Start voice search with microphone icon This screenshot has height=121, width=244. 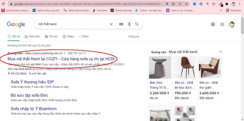(x=129, y=24)
